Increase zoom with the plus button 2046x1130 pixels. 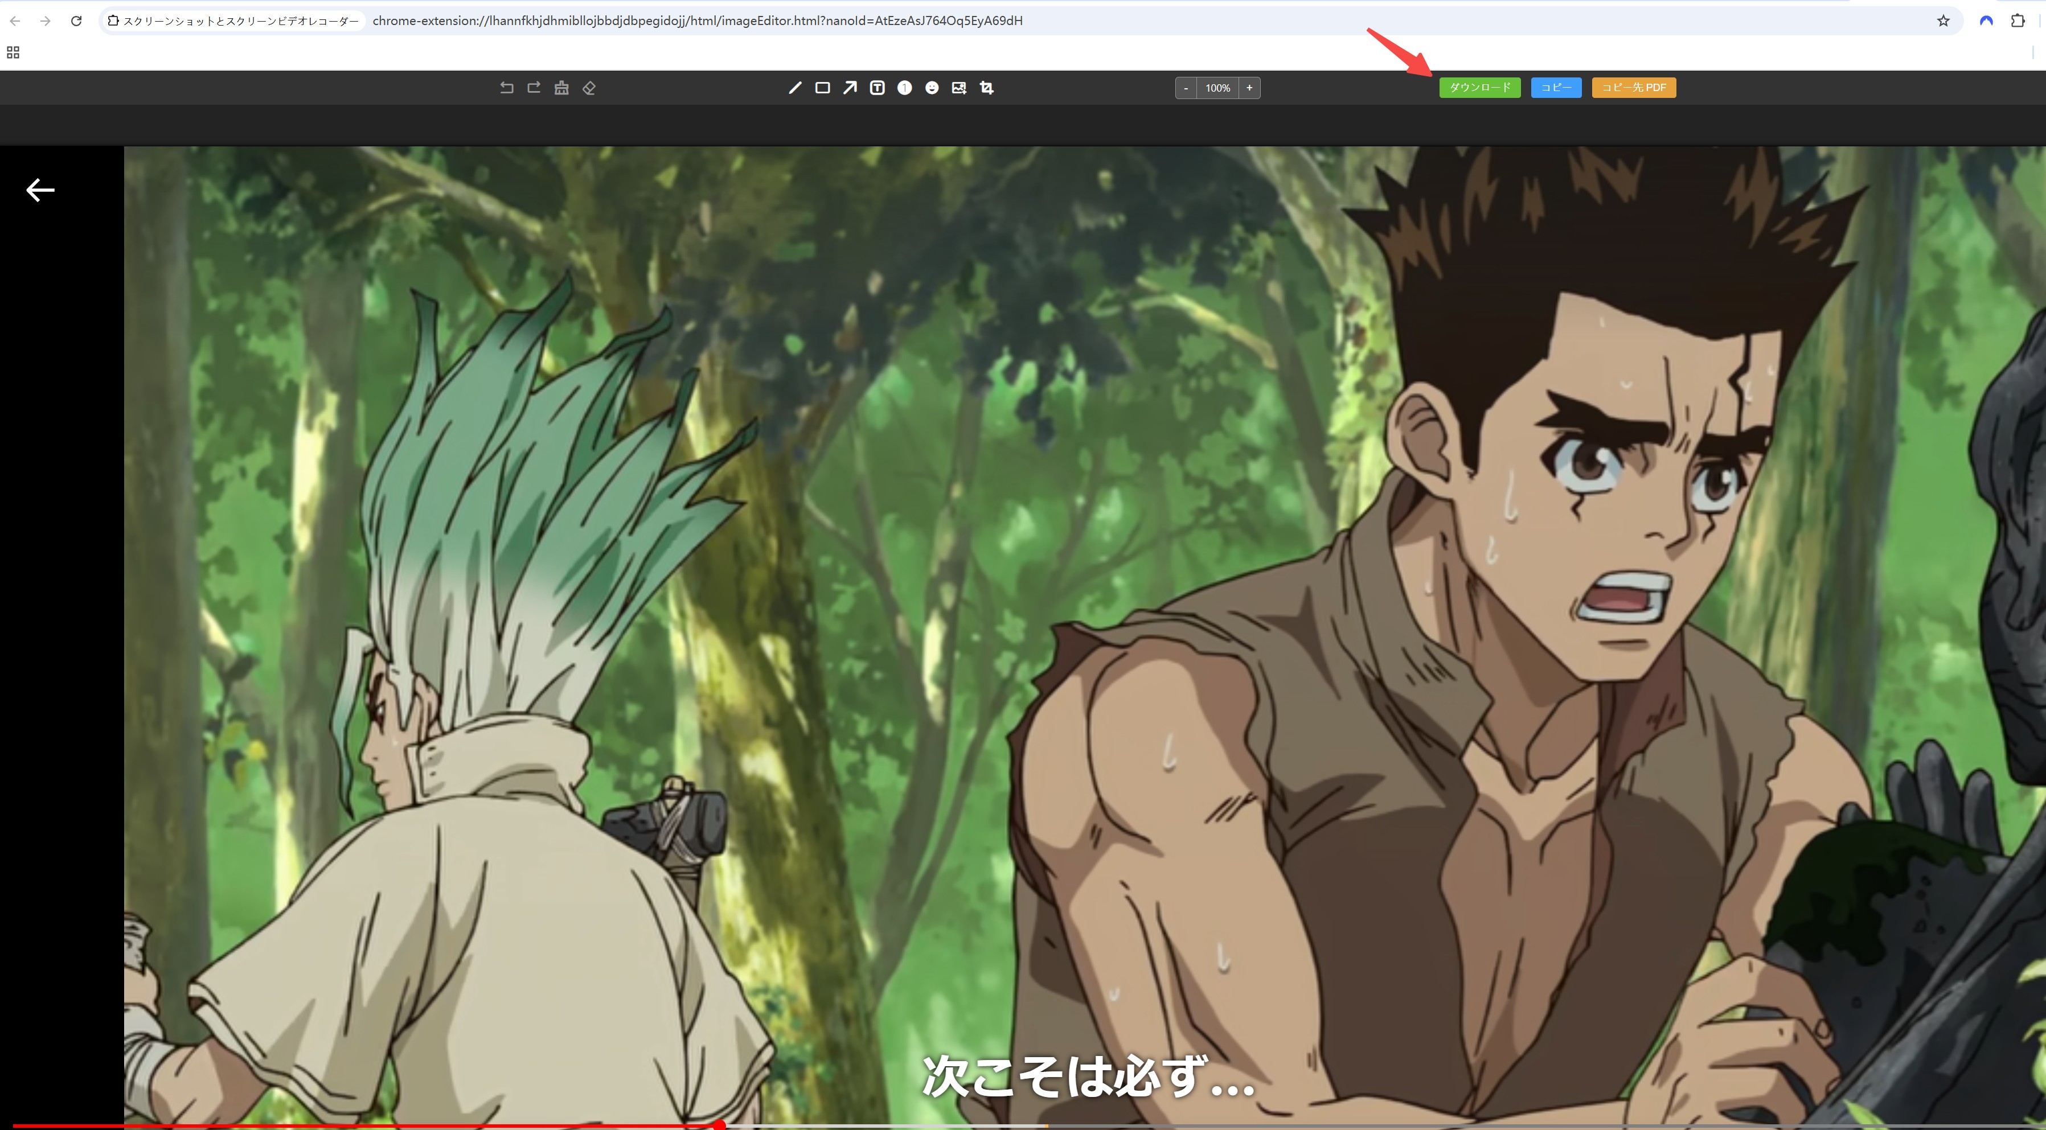click(x=1249, y=87)
